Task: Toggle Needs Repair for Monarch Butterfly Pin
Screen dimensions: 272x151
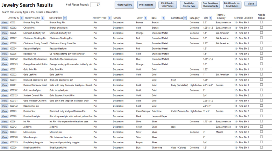Action: 262,32
